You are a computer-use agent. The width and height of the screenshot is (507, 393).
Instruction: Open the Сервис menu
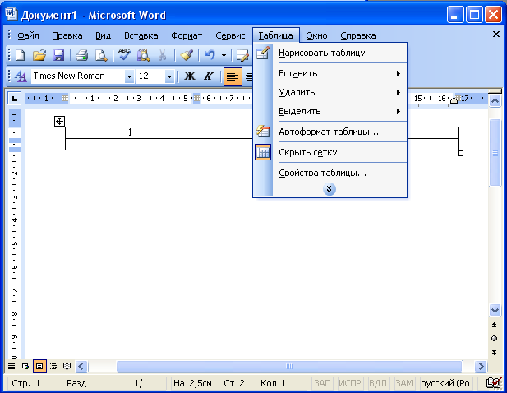pos(230,35)
